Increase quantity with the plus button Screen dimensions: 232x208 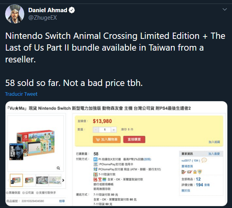coord(114,130)
